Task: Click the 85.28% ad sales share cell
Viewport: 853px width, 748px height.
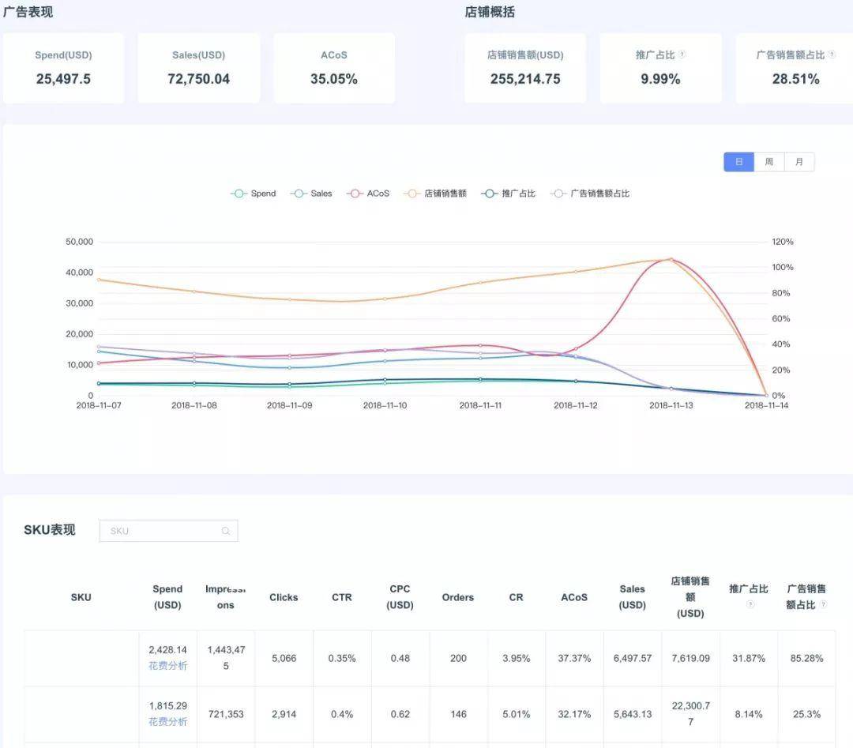Action: tap(806, 658)
